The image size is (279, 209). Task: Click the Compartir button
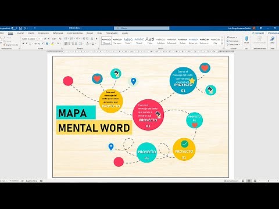pos(258,33)
